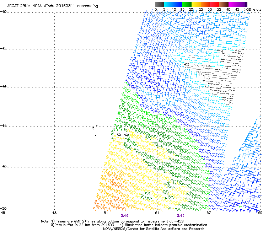
Task: Click the purple 5:48 time label between longitudes 54 and 57
Action: (x=181, y=216)
